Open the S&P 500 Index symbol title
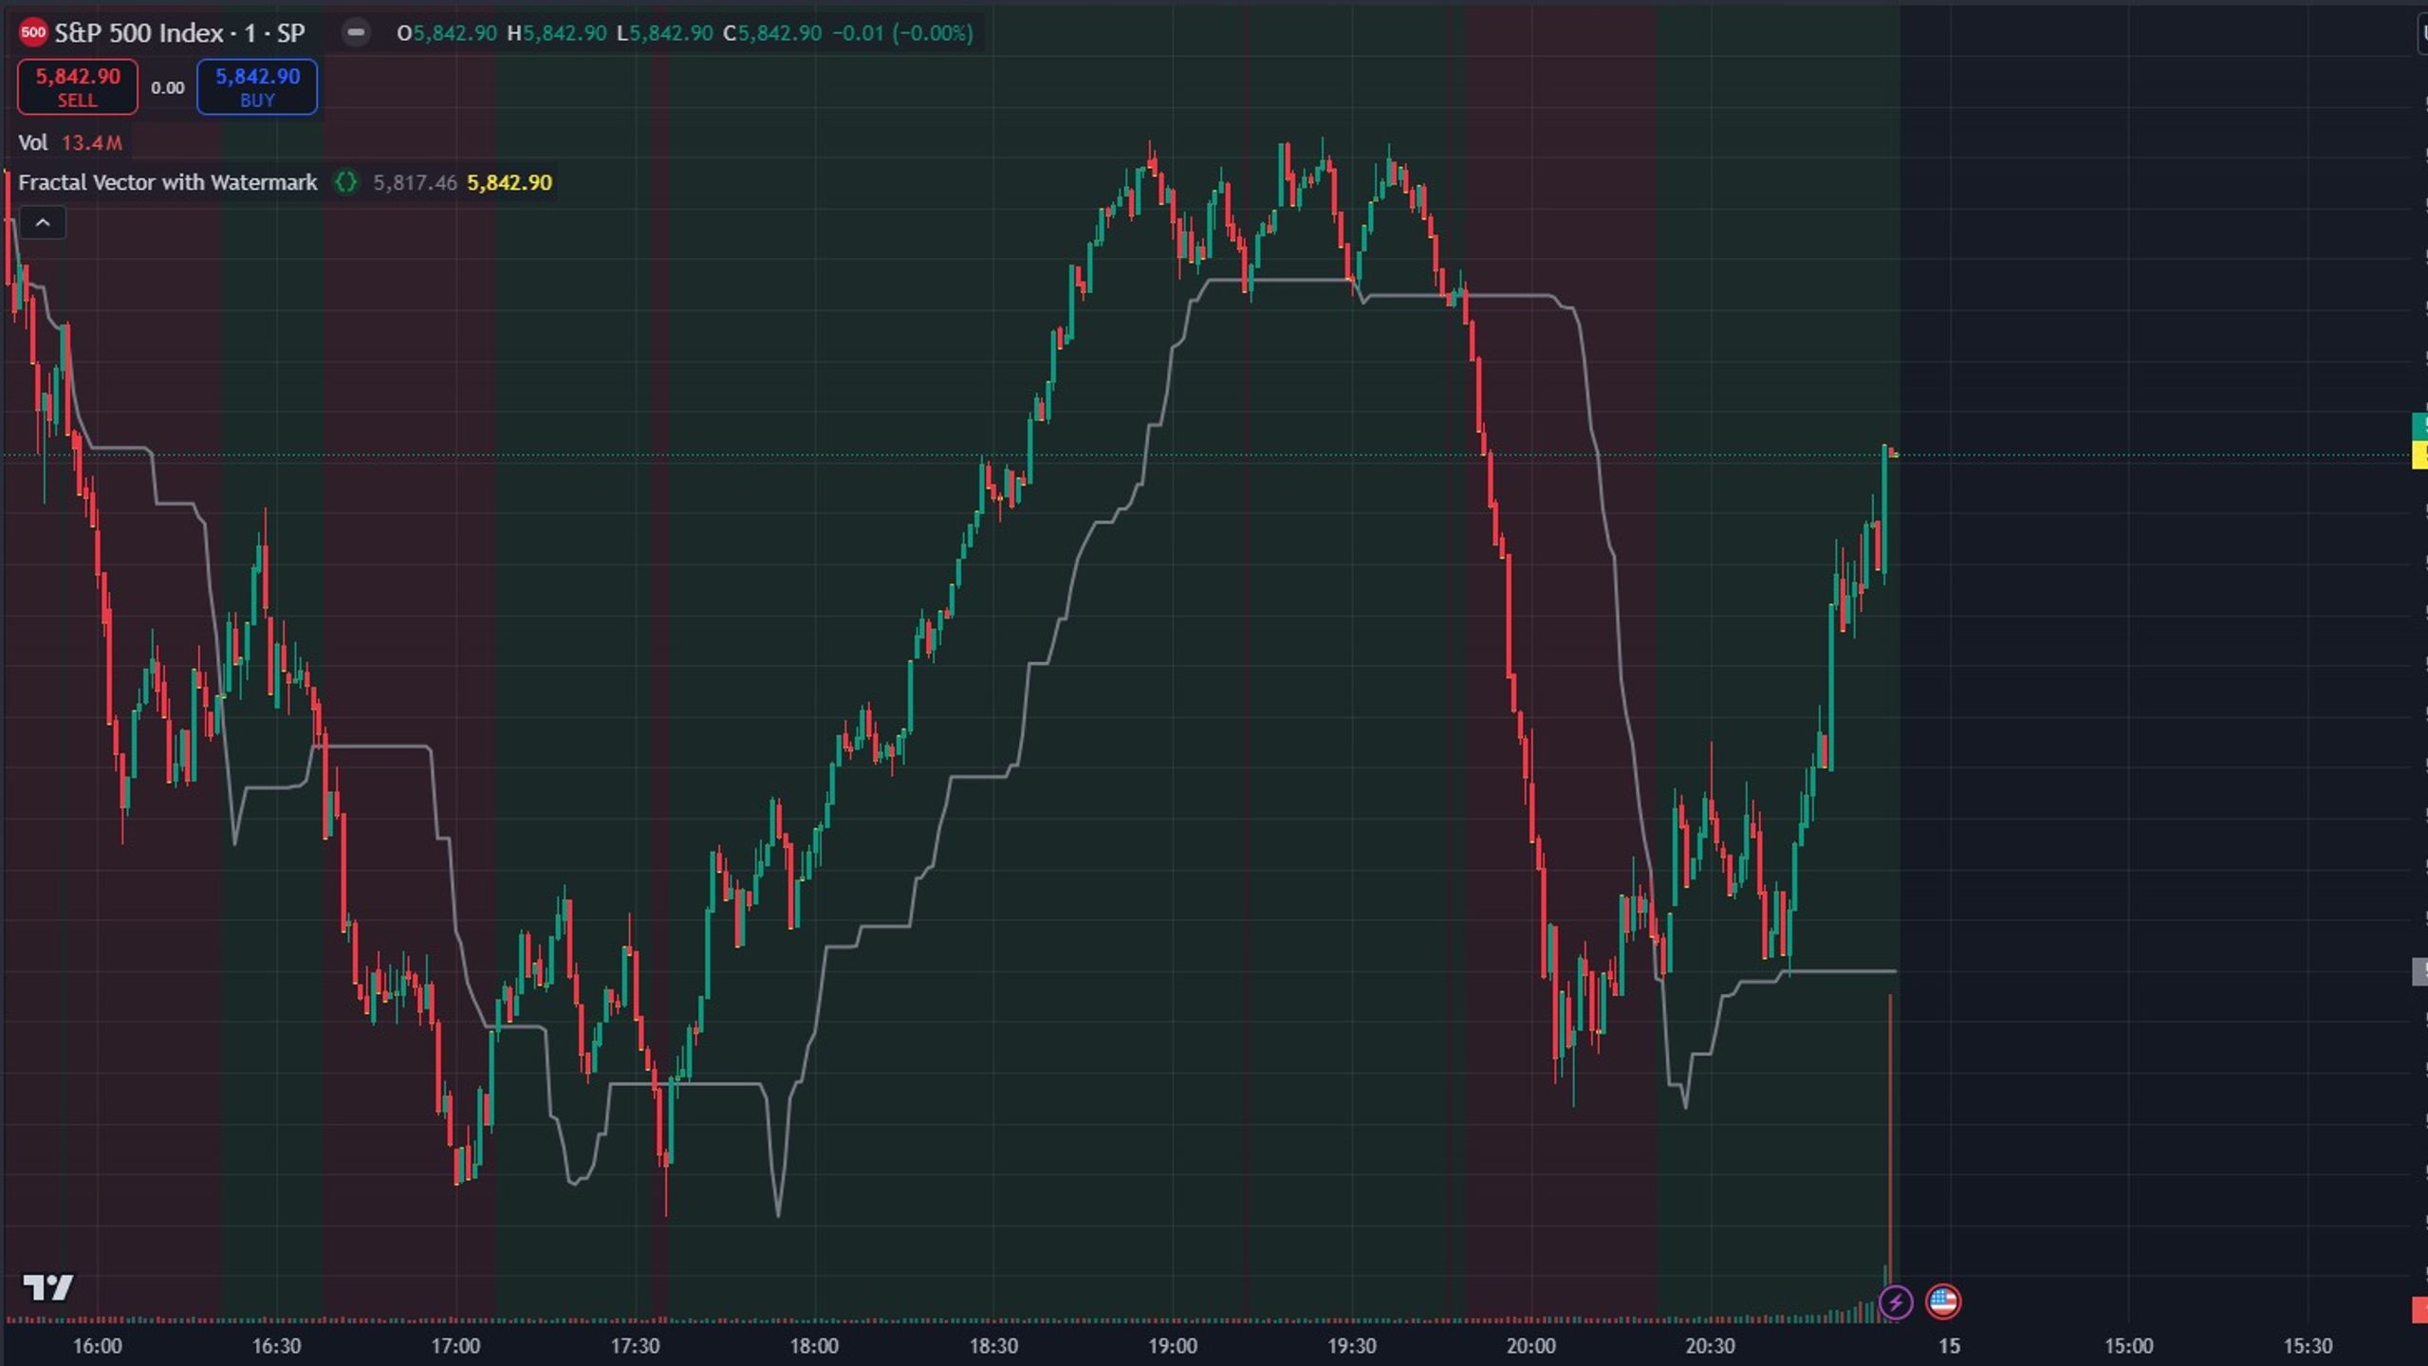Viewport: 2428px width, 1366px height. 179,33
